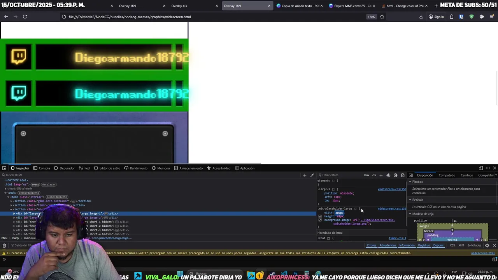The height and width of the screenshot is (280, 498).
Task: Open the browser downloads panel
Action: 421,17
